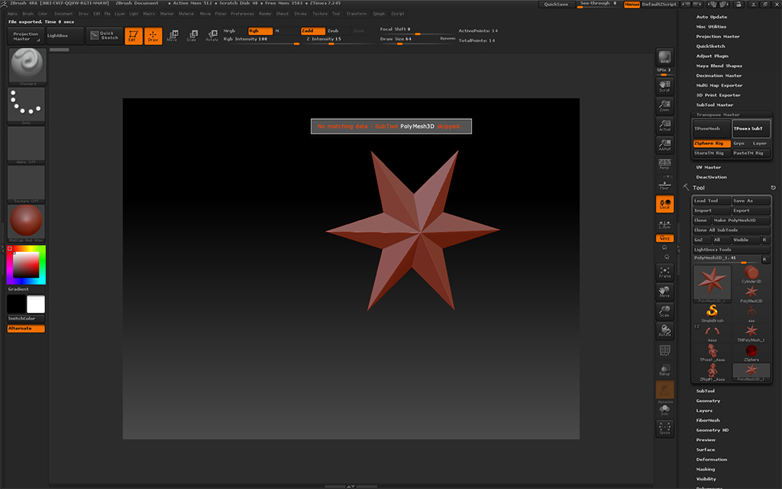The height and width of the screenshot is (489, 782).
Task: Click the Scroll canvas navigation icon
Action: pos(664,85)
